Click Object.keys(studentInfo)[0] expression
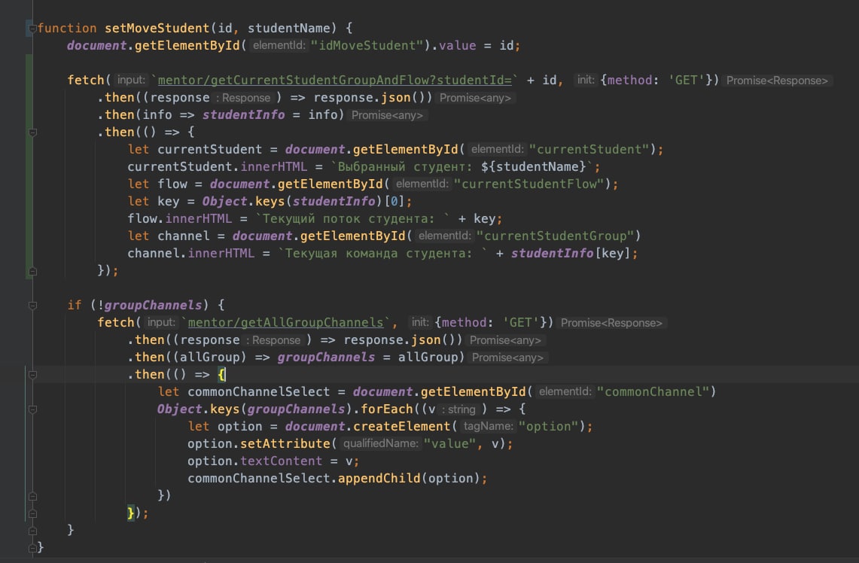This screenshot has width=859, height=563. click(303, 202)
